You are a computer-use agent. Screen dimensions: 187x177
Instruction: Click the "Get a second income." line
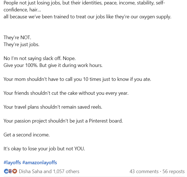pos(26,134)
